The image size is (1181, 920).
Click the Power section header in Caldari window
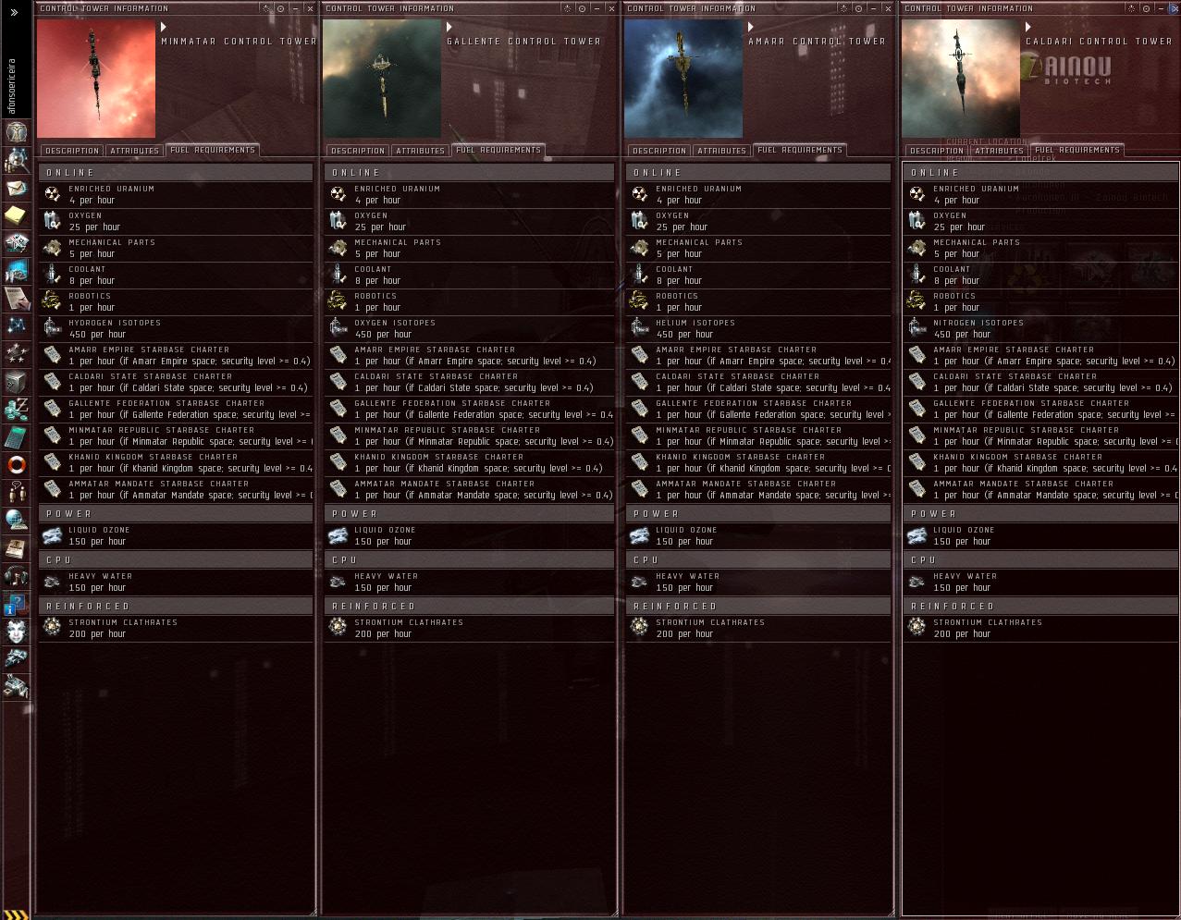(1040, 514)
